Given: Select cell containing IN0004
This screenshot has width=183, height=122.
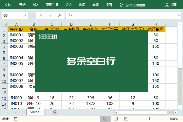Looking at the screenshot, I should click(x=16, y=58).
